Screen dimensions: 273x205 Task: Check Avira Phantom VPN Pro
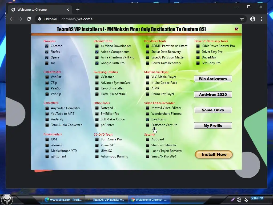[97, 57]
